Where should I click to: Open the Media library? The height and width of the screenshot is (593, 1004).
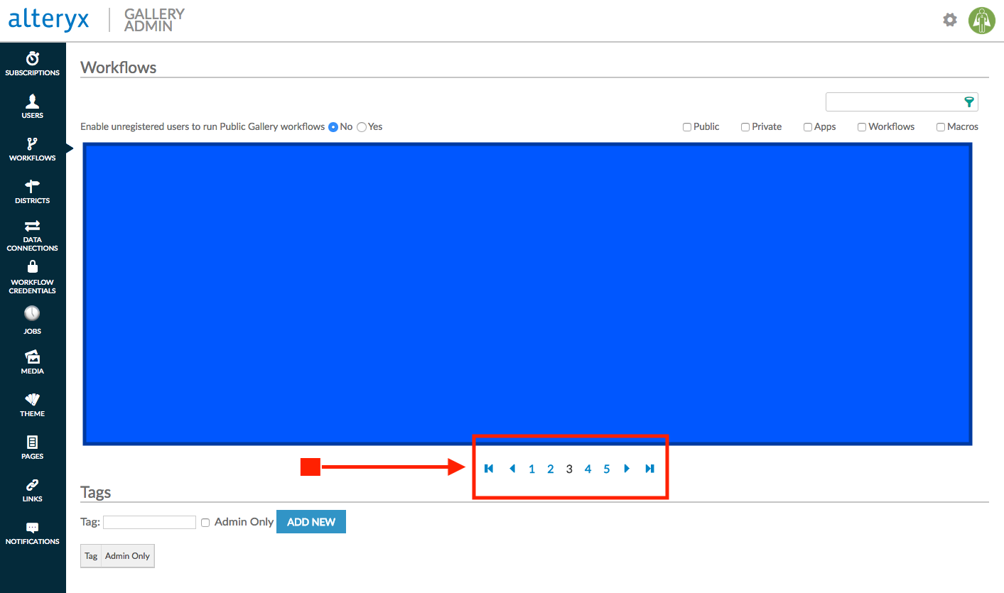click(x=32, y=361)
